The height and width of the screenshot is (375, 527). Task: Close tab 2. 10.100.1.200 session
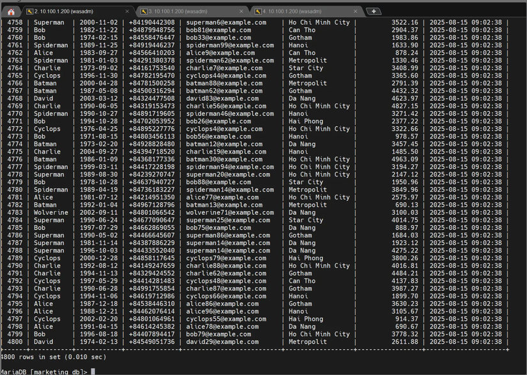[x=127, y=11]
